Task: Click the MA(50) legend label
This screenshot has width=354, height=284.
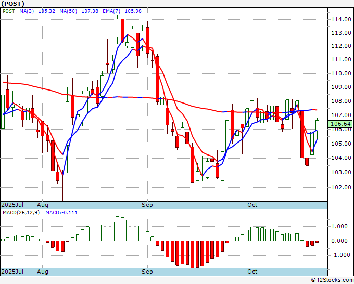Action: pos(68,11)
